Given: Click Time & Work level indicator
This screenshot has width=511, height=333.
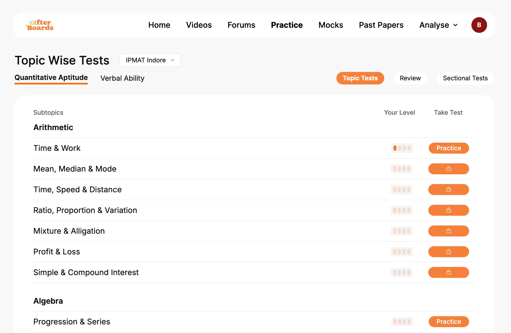Looking at the screenshot, I should (x=402, y=148).
